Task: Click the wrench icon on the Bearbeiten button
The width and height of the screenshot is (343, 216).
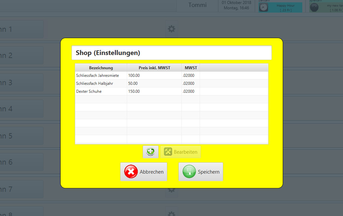Action: 168,152
